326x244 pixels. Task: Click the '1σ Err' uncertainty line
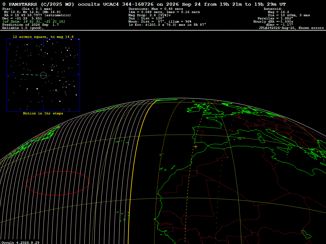point(167,25)
